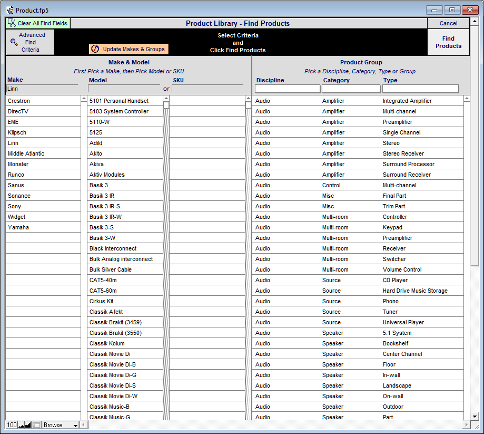Open Advanced Find Criteria
This screenshot has width=484, height=434.
[x=30, y=42]
